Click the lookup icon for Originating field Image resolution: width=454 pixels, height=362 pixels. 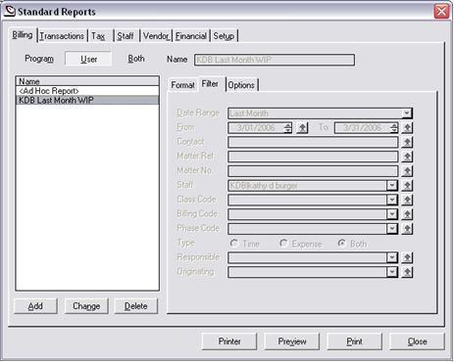tap(407, 272)
